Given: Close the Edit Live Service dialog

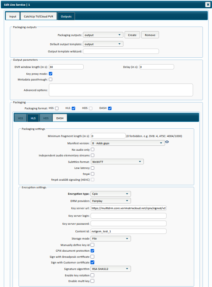Looking at the screenshot, I should (208, 5).
